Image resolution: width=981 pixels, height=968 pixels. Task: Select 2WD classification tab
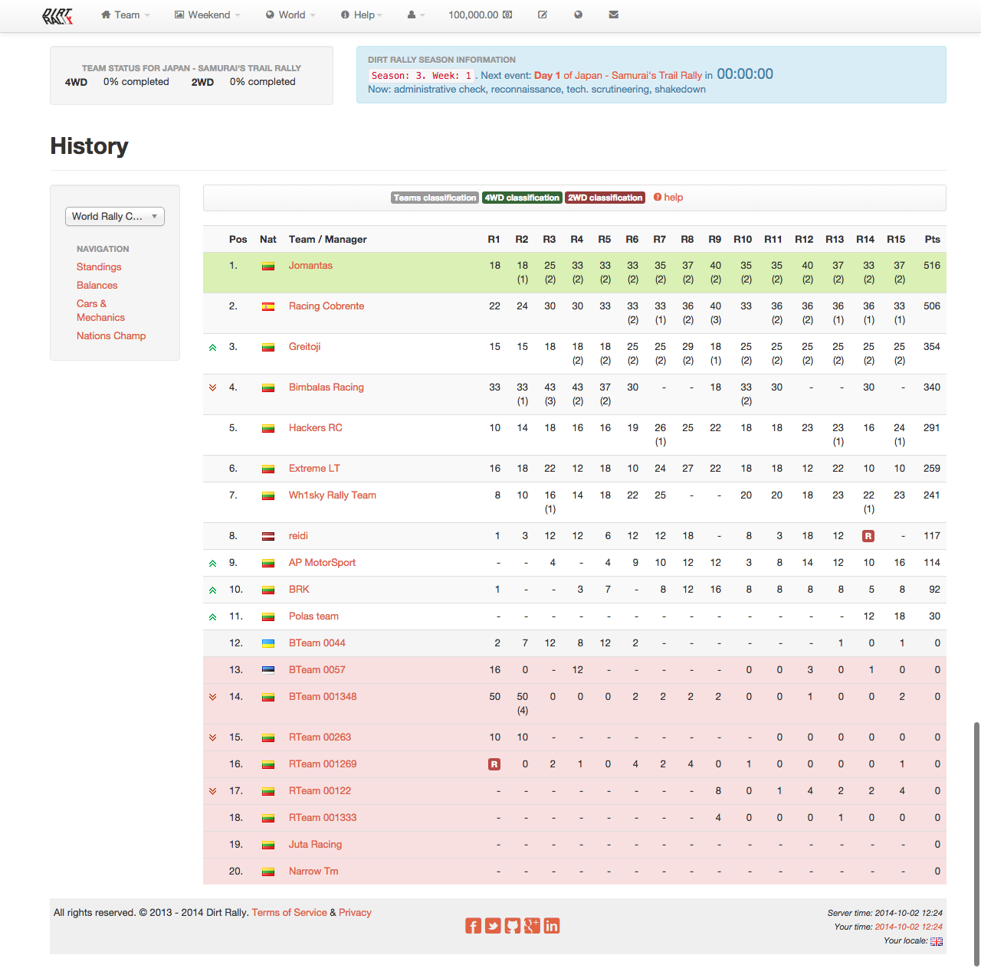605,198
